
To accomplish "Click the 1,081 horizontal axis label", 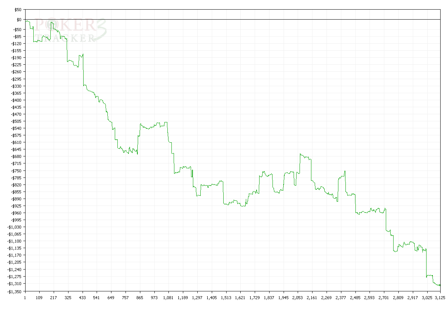I will point(168,297).
